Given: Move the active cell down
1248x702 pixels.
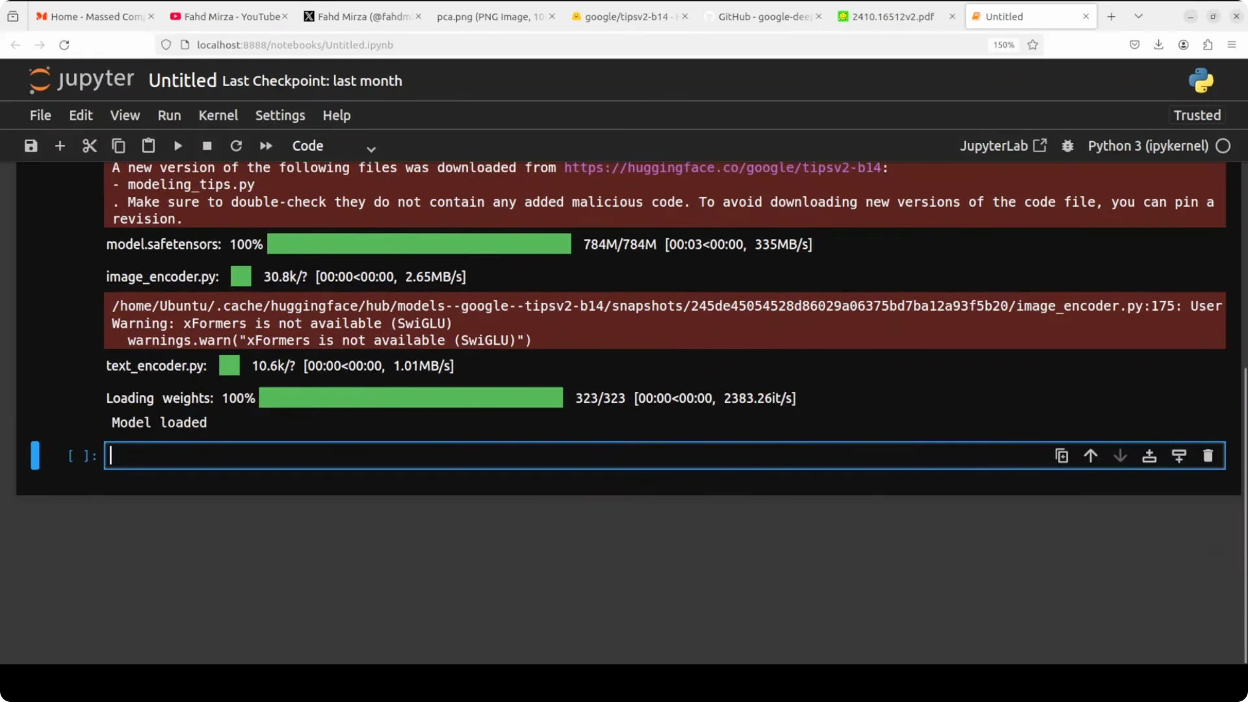Looking at the screenshot, I should click(x=1120, y=456).
